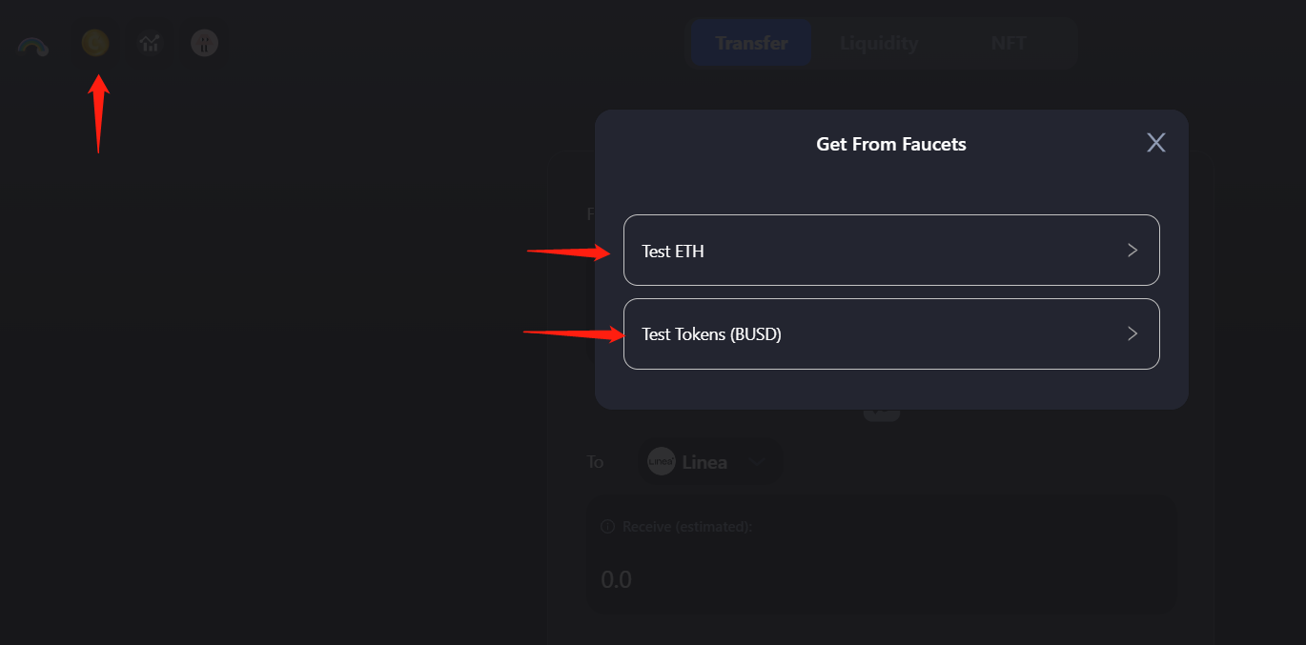This screenshot has width=1306, height=645.
Task: Switch to the Transfer tab
Action: tap(751, 43)
